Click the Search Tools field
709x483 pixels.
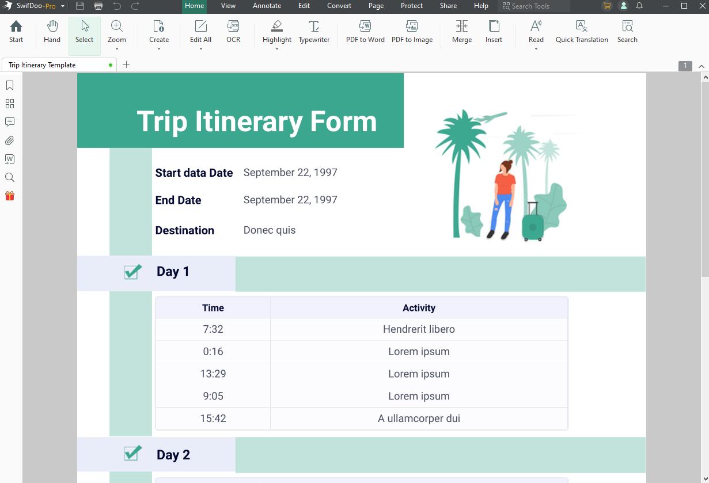pyautogui.click(x=534, y=6)
